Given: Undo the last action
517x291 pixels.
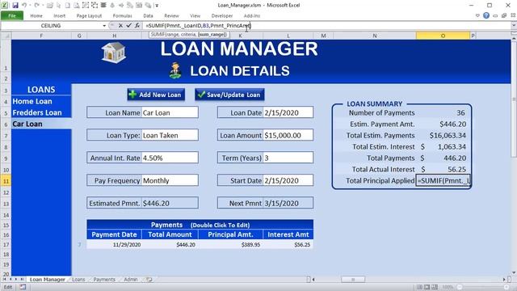Looking at the screenshot, I should coord(24,6).
